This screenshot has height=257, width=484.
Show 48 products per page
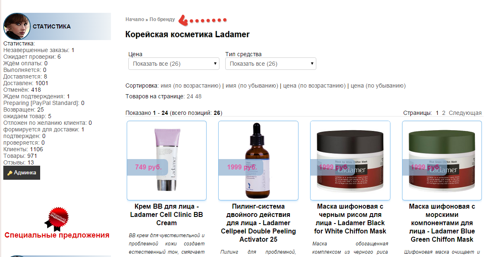pos(198,96)
